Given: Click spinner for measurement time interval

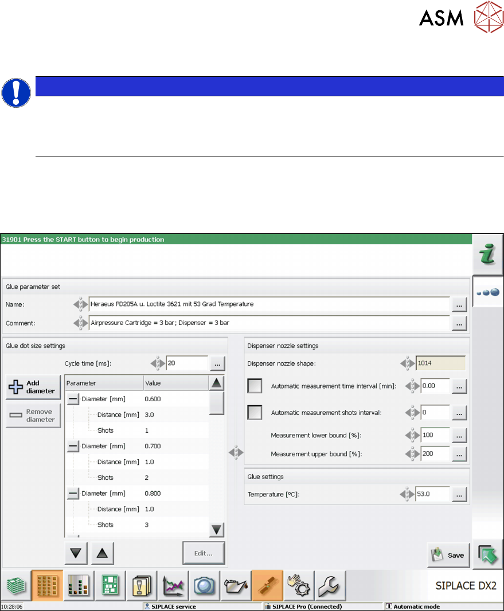Looking at the screenshot, I should click(x=412, y=386).
